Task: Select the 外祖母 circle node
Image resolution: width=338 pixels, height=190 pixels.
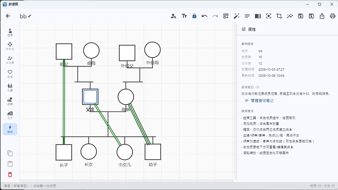Action: (x=152, y=50)
